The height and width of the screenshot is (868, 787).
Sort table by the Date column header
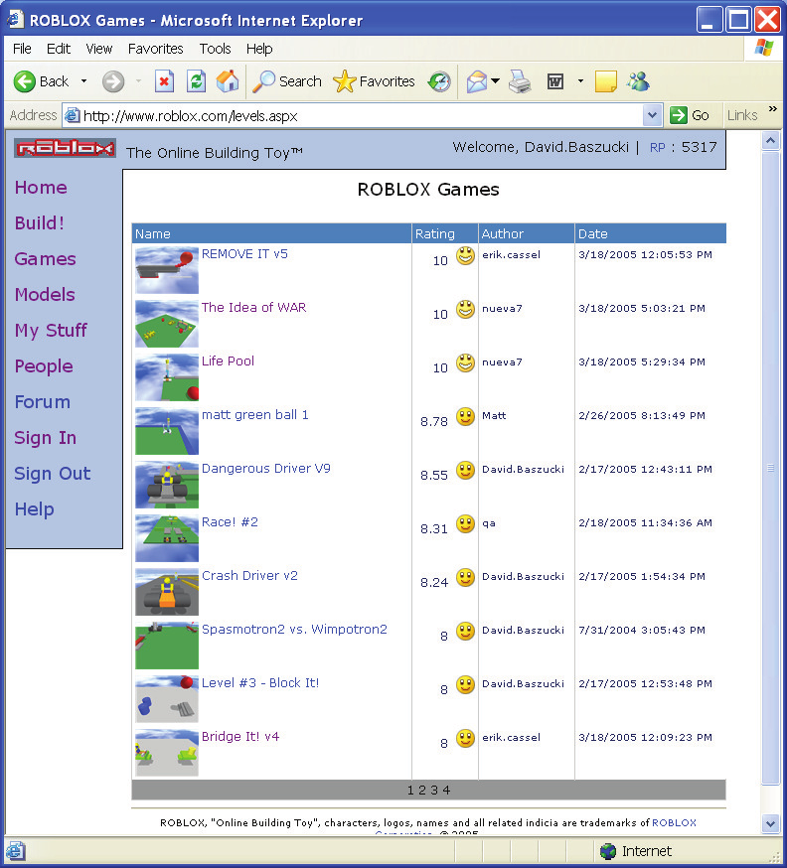(592, 233)
